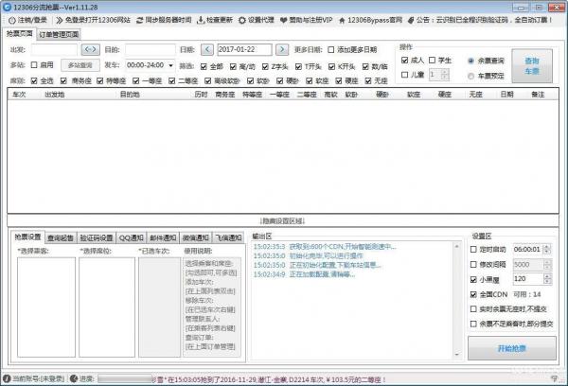The height and width of the screenshot is (386, 568).
Task: Toggle 全国CDN checkbox
Action: point(473,294)
